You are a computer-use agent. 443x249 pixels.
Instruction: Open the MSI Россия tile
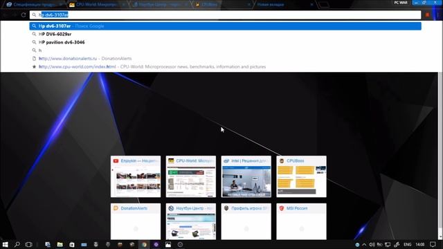click(302, 221)
